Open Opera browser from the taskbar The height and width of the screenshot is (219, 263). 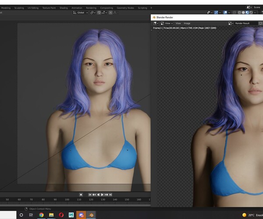click(61, 215)
